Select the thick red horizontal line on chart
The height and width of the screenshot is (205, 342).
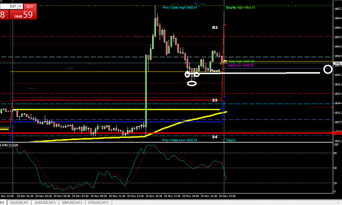[166, 133]
